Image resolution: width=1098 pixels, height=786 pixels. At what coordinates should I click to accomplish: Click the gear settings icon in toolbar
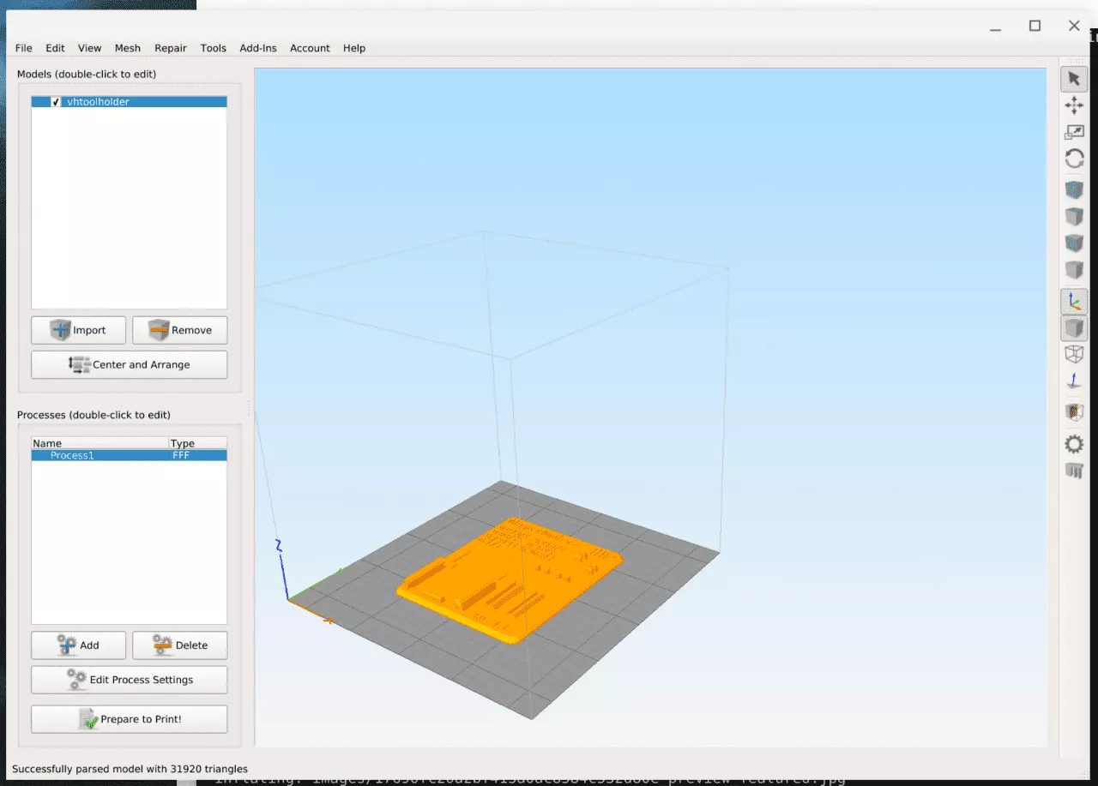[x=1073, y=444]
